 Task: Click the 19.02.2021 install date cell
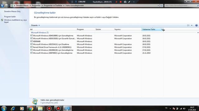pyautogui.click(x=146, y=36)
